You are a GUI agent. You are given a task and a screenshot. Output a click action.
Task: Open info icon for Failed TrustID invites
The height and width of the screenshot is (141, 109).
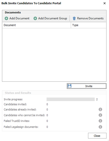click(100, 121)
